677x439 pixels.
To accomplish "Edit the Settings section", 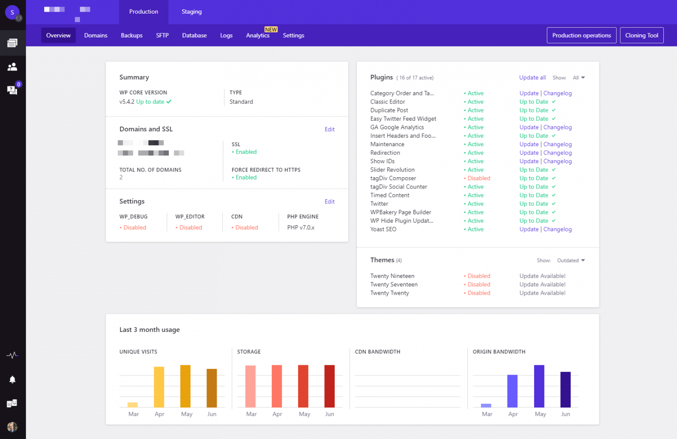I will click(x=330, y=202).
